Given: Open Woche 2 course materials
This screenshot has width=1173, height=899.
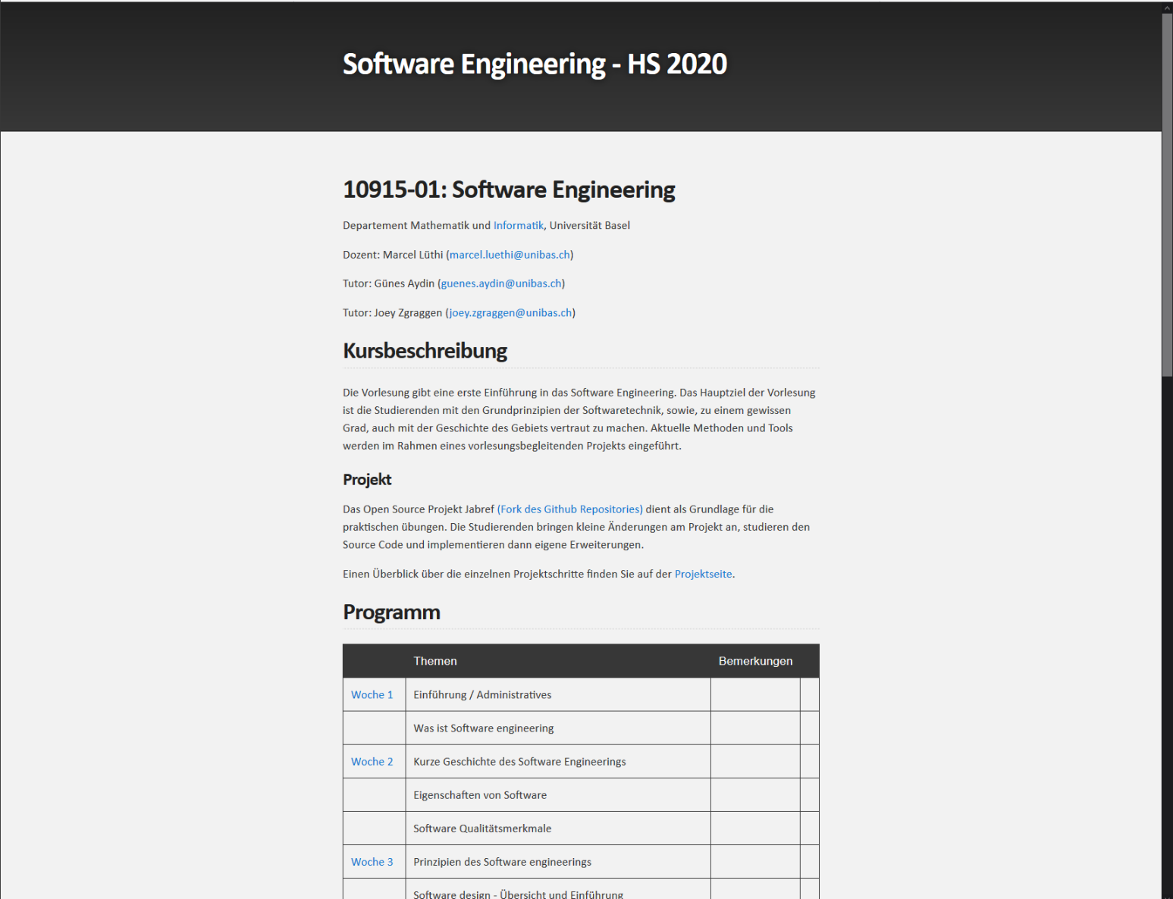Looking at the screenshot, I should 372,761.
